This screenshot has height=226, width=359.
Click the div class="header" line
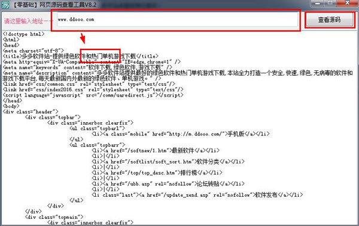click(x=31, y=112)
